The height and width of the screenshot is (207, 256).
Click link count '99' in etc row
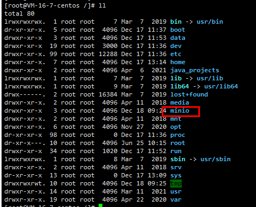53,54
